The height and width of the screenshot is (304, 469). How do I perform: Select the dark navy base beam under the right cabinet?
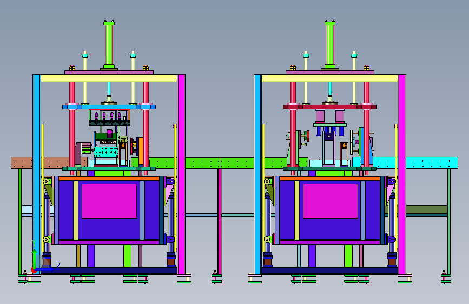point(329,270)
